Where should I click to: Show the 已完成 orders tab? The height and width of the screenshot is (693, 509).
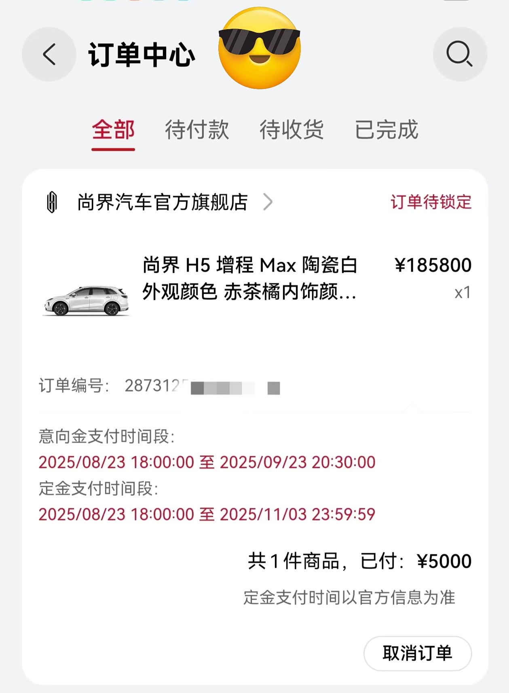click(386, 130)
